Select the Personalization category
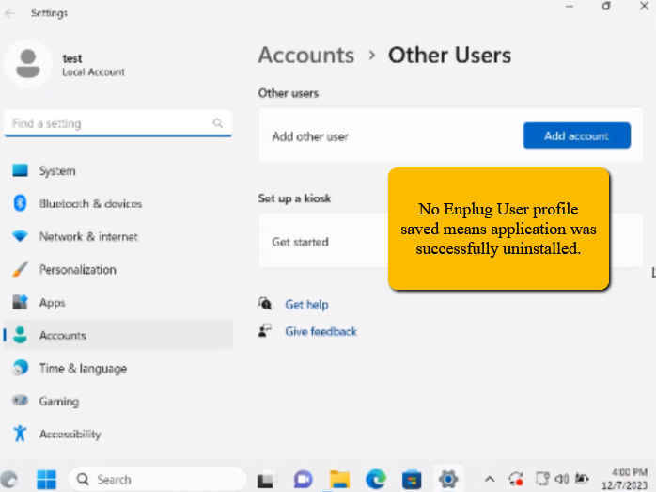Screen dimensions: 656x492 (x=118, y=269)
